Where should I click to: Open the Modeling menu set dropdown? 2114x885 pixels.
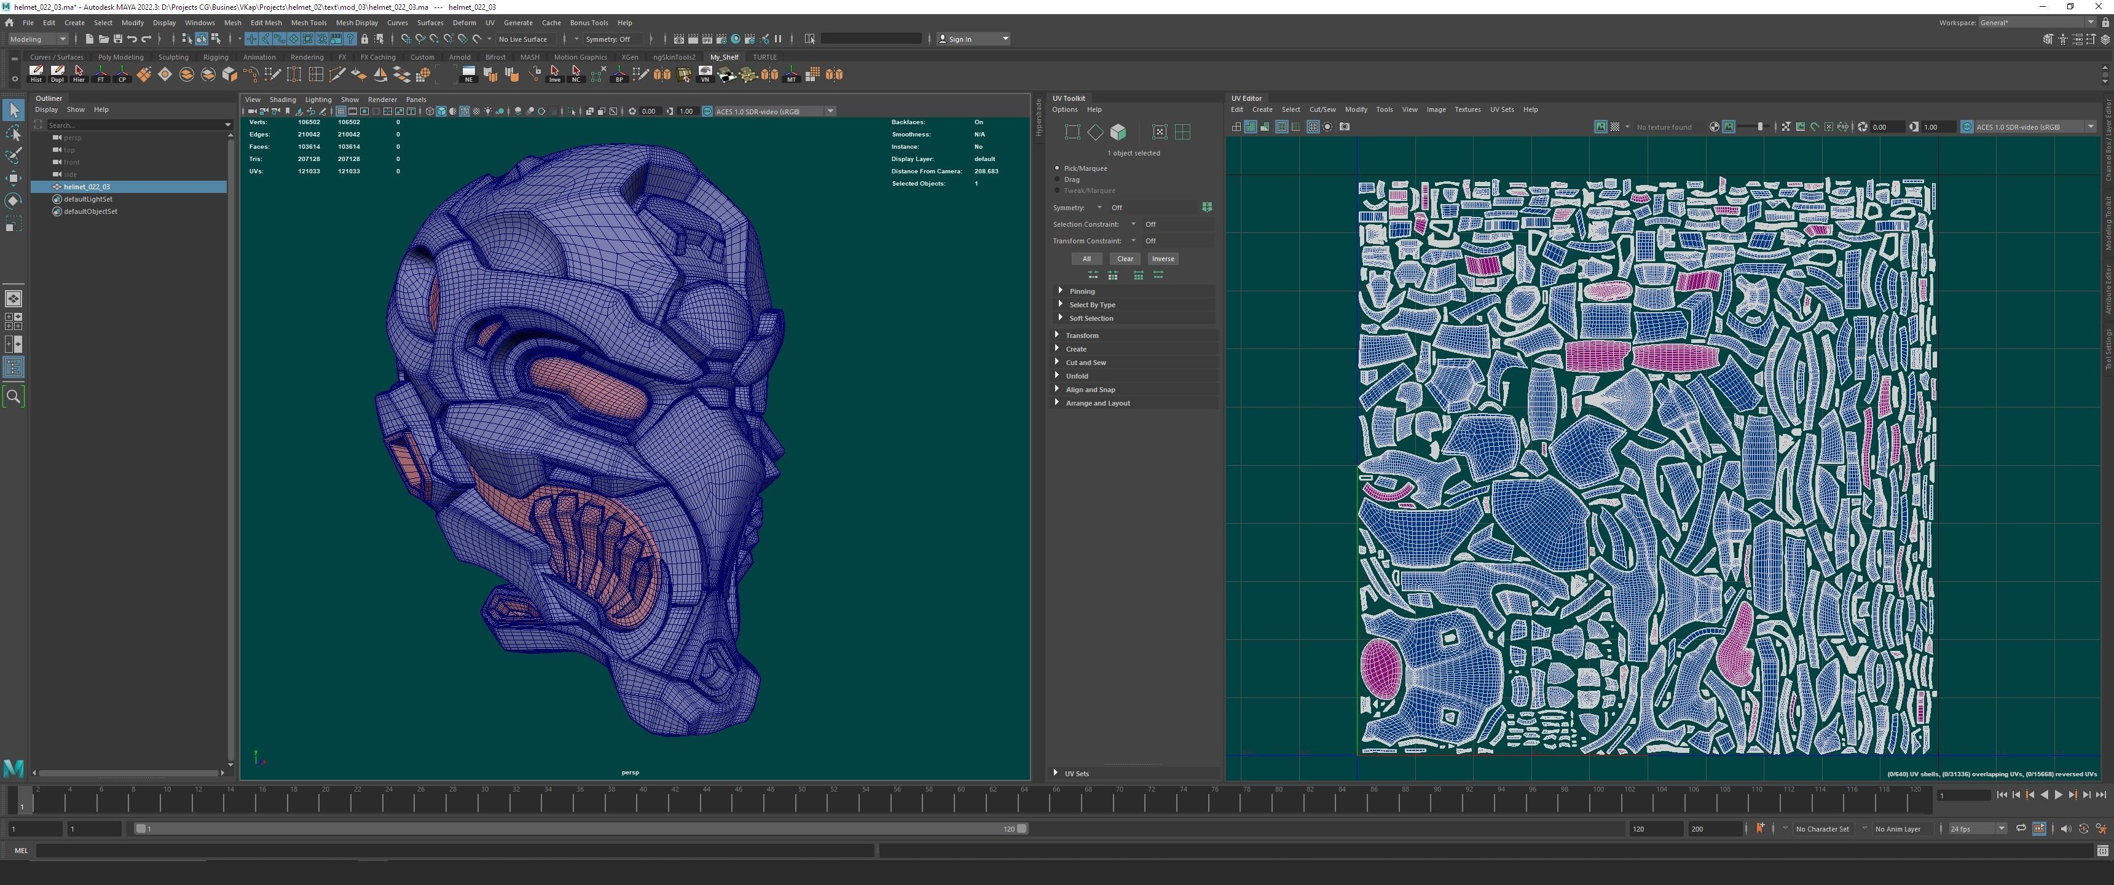[x=37, y=39]
